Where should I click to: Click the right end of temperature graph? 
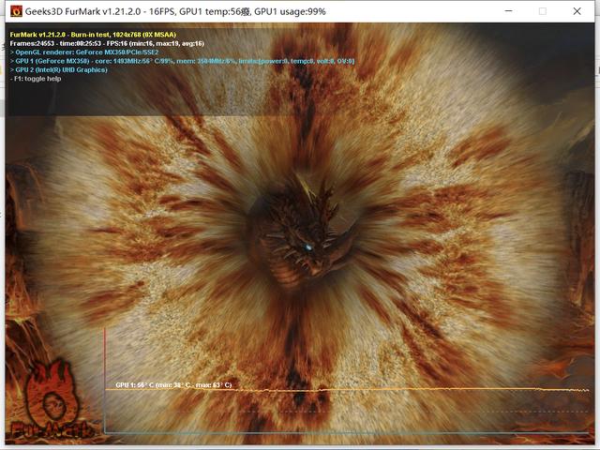(x=587, y=390)
